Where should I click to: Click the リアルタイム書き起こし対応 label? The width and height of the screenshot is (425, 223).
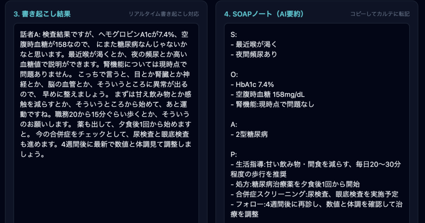[164, 14]
